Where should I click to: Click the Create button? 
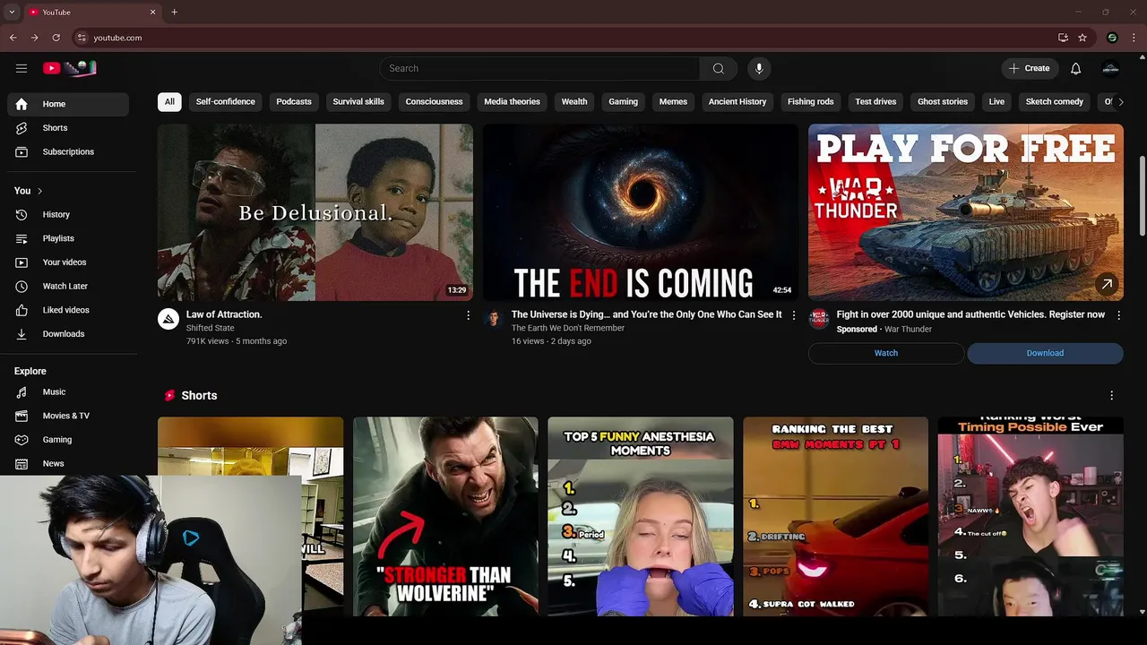click(x=1029, y=68)
